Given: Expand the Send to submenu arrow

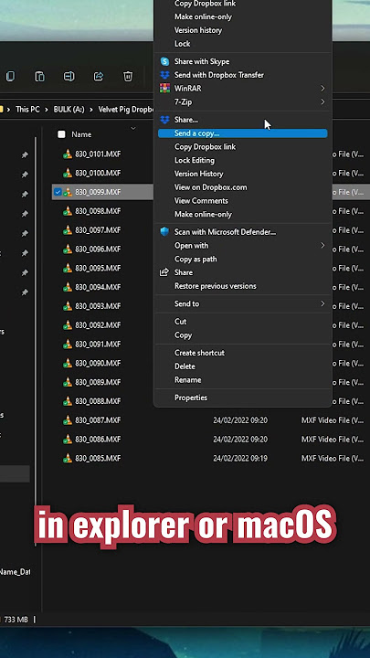Looking at the screenshot, I should (x=322, y=303).
